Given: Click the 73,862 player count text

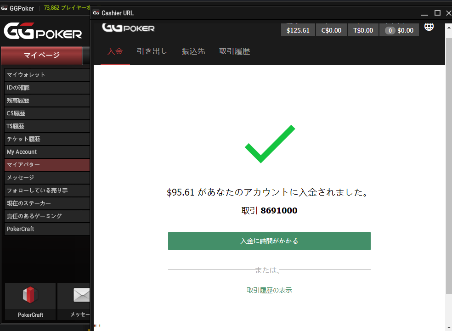Looking at the screenshot, I should [x=66, y=8].
